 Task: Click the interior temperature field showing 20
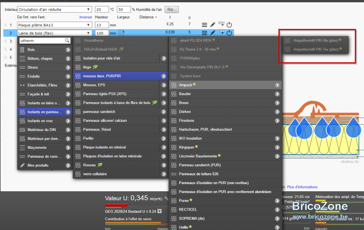102,9
